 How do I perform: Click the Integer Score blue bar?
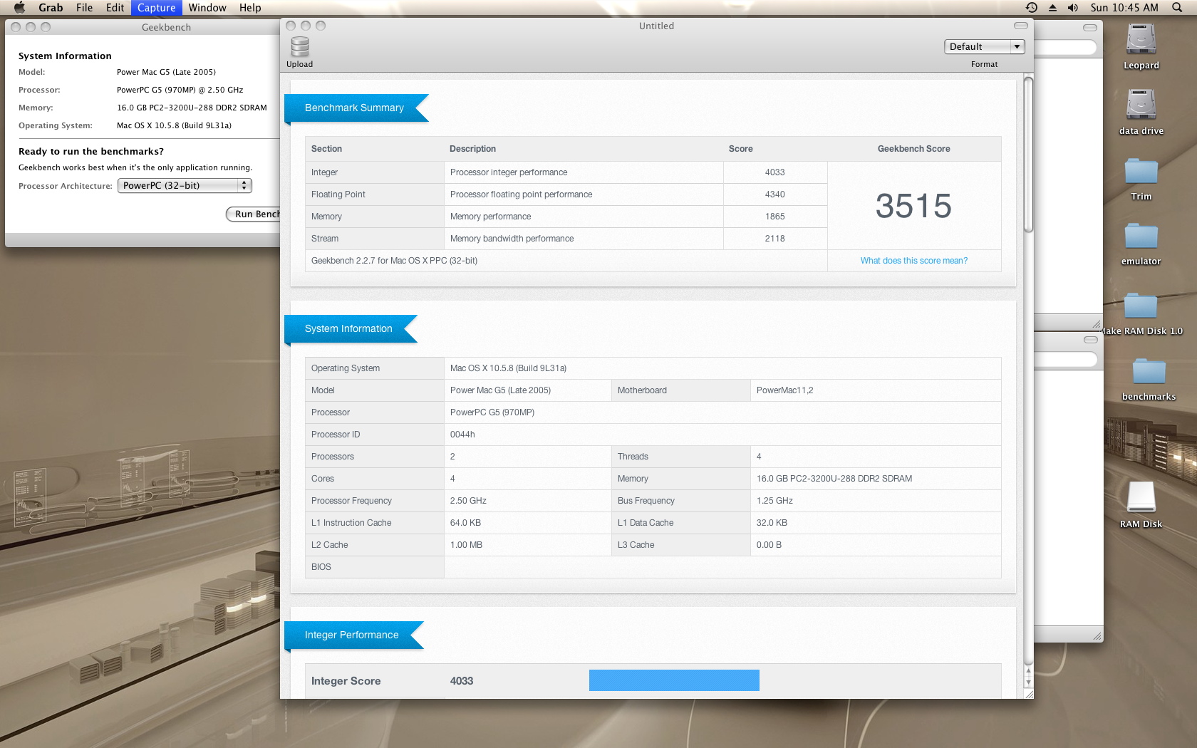(x=674, y=680)
